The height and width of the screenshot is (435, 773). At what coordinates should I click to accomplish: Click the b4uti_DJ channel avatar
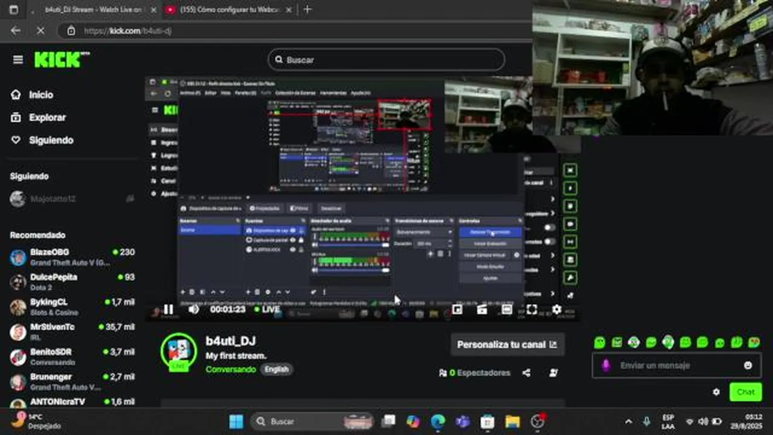pos(179,352)
